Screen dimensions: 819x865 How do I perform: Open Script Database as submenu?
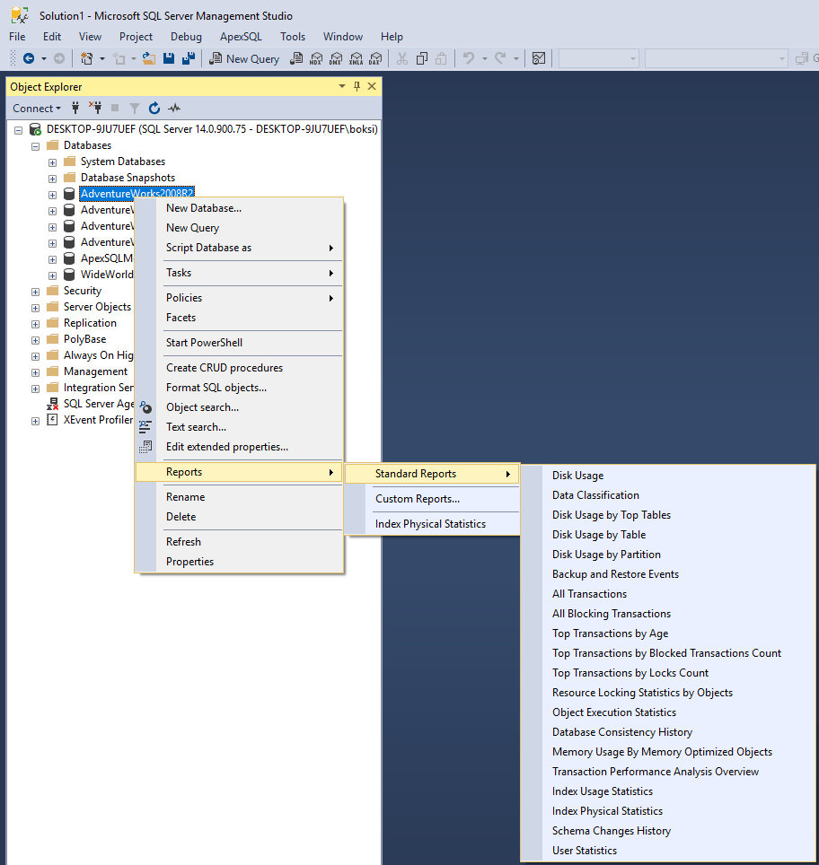[239, 248]
